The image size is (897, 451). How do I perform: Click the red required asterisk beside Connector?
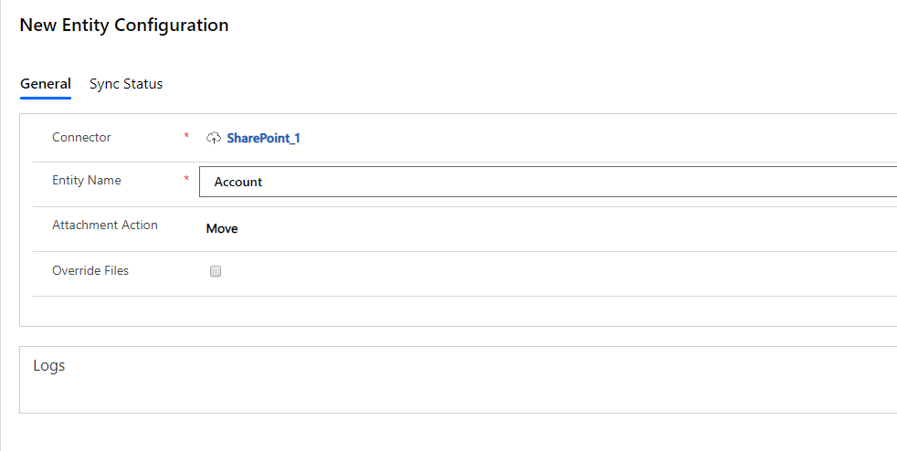pos(186,136)
